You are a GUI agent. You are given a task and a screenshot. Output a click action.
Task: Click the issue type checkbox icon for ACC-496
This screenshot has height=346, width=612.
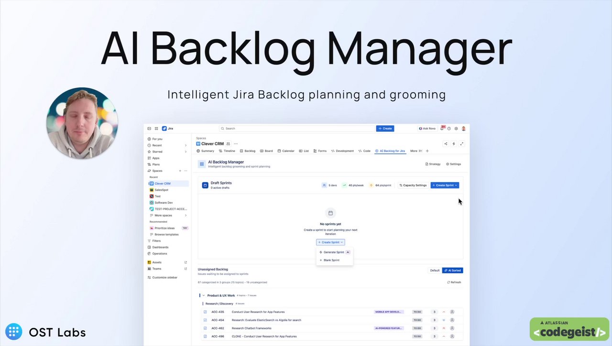[205, 336]
